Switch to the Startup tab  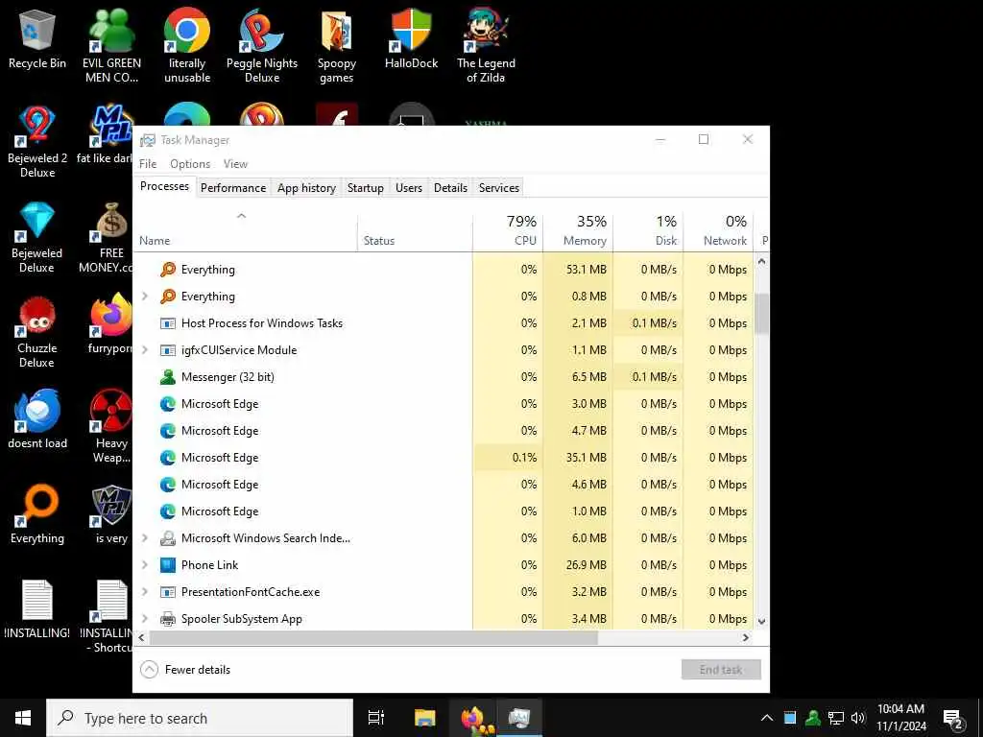click(366, 187)
